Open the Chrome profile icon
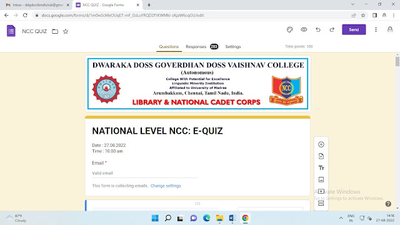This screenshot has width=400, height=225. [x=384, y=15]
